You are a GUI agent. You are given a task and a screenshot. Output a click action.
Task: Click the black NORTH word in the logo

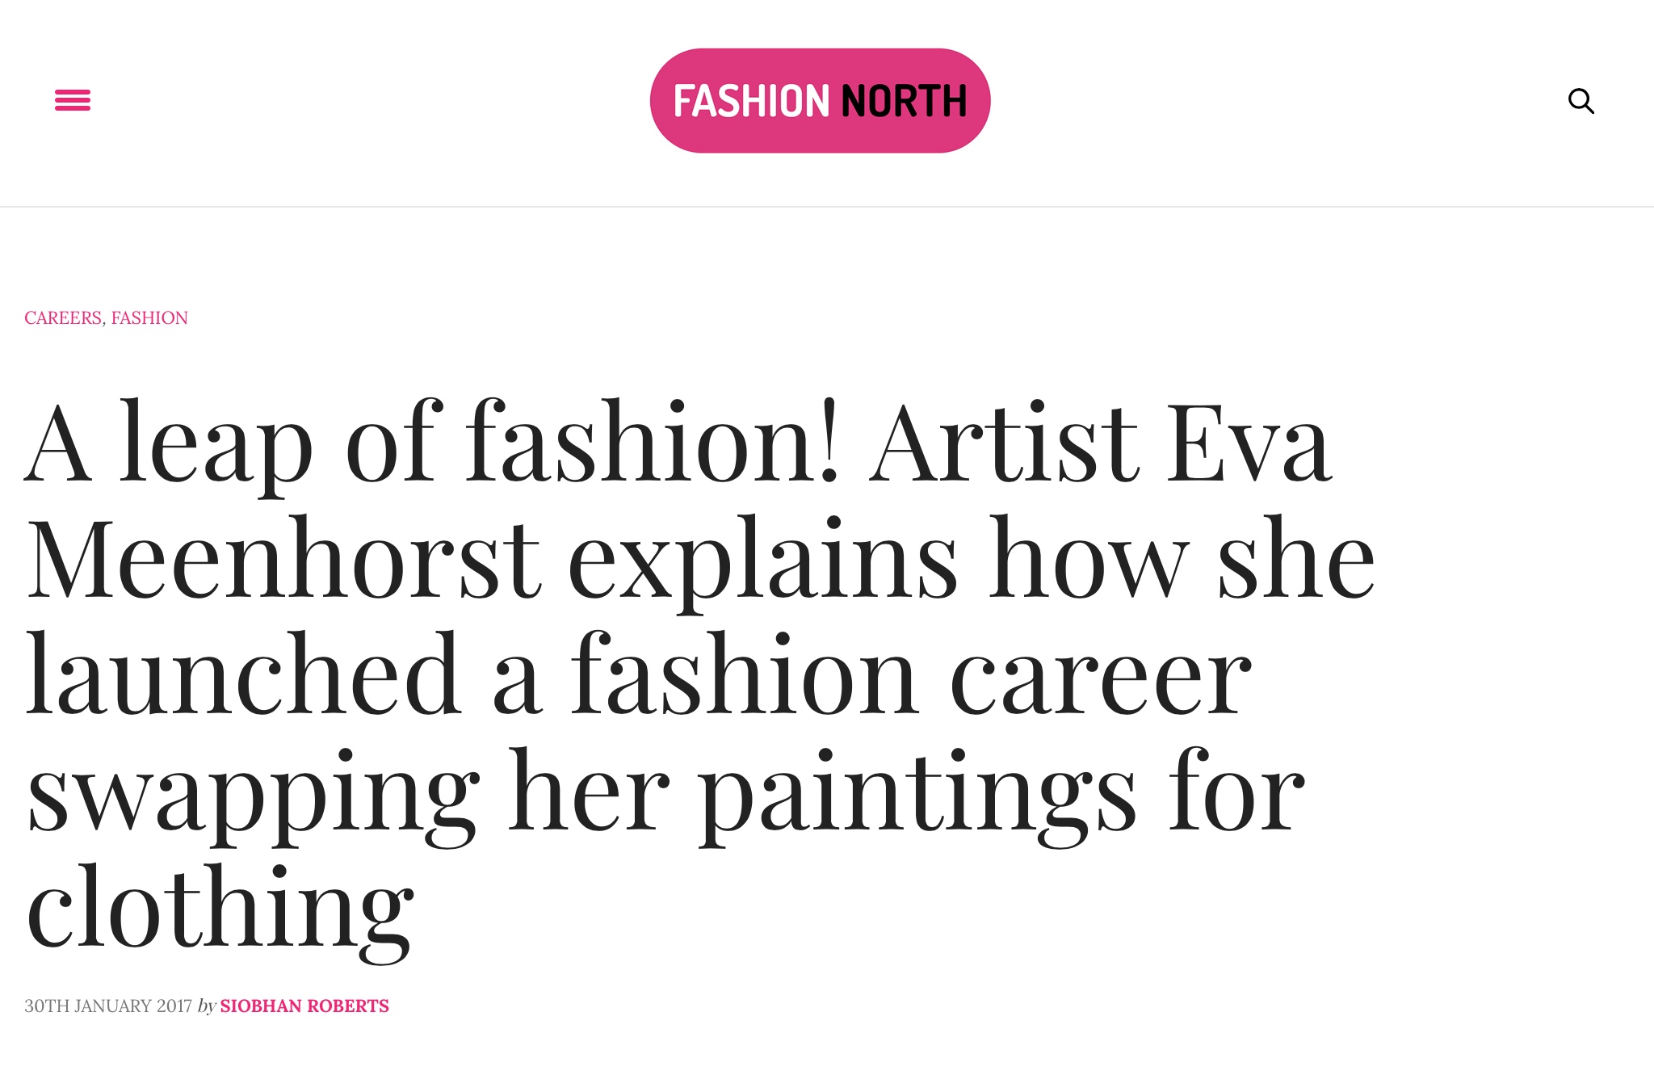(x=904, y=101)
